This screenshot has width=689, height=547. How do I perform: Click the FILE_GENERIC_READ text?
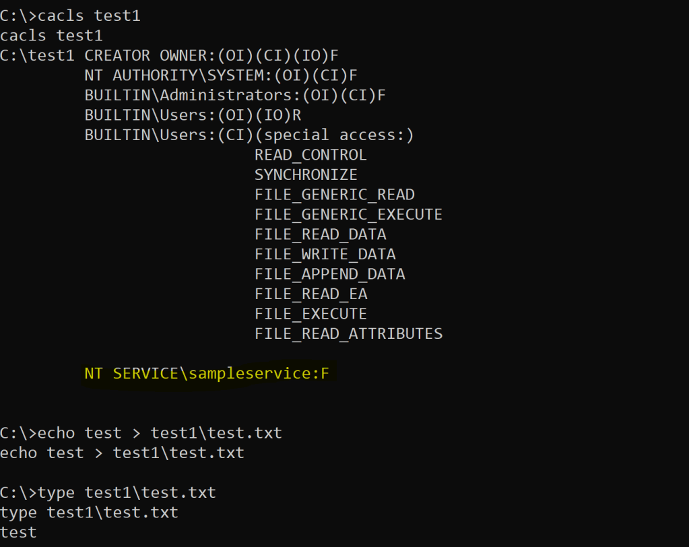pyautogui.click(x=334, y=195)
